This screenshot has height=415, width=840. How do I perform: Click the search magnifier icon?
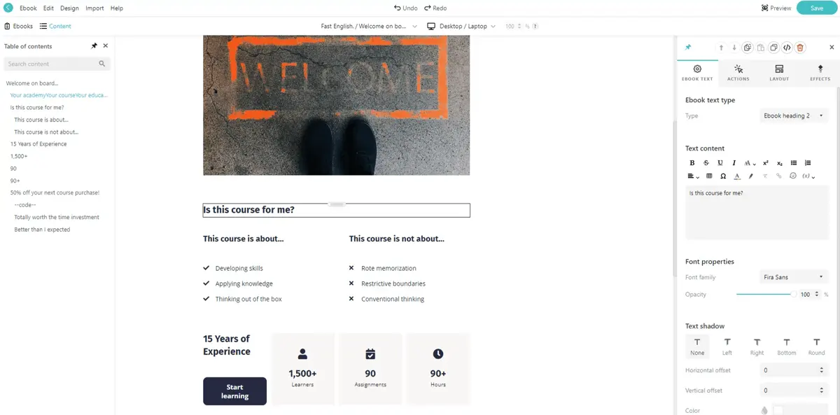click(102, 64)
